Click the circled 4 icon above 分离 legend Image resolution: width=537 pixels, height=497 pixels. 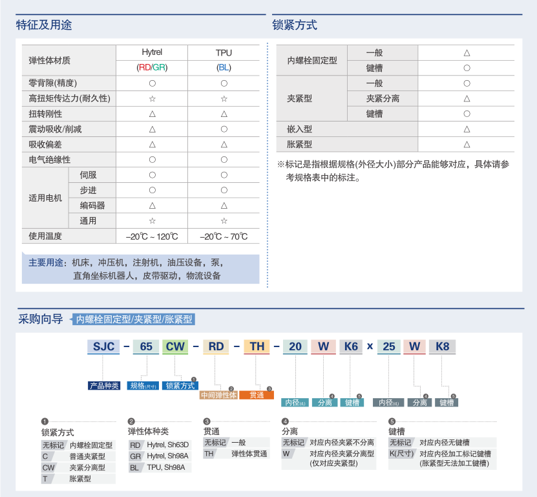(x=285, y=421)
